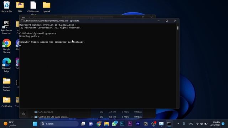Click the battery icon in tray
Image resolution: width=228 pixels, height=128 pixels.
206,124
